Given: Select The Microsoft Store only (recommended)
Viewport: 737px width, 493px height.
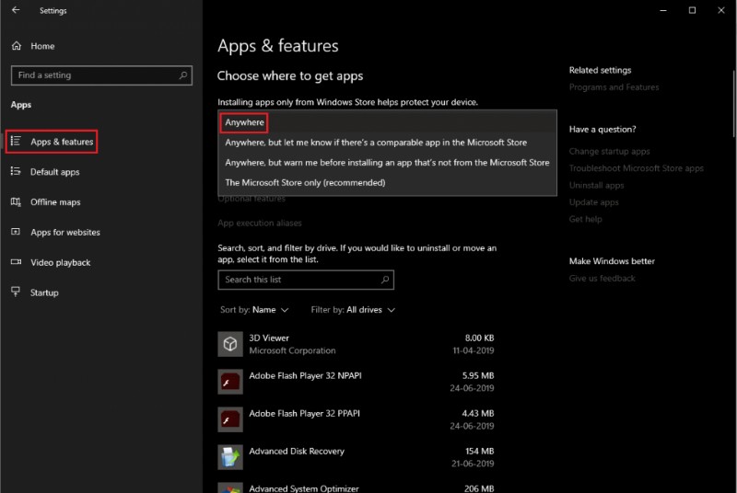Looking at the screenshot, I should tap(305, 183).
